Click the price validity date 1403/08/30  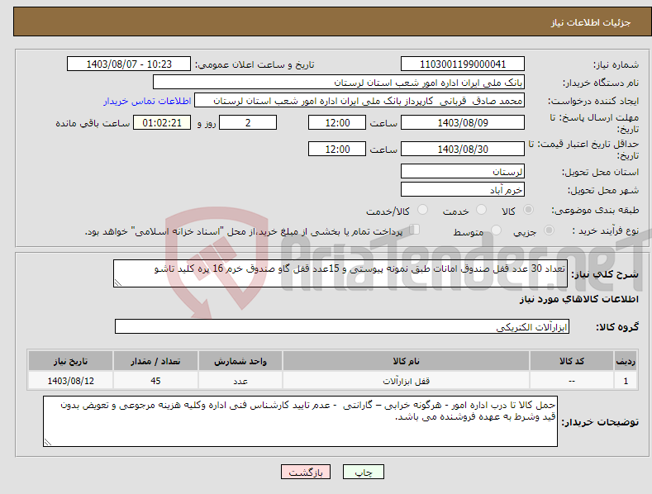[x=463, y=149]
